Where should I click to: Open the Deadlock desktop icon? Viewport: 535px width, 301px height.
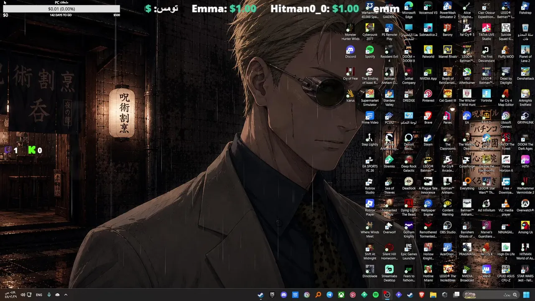pyautogui.click(x=409, y=184)
